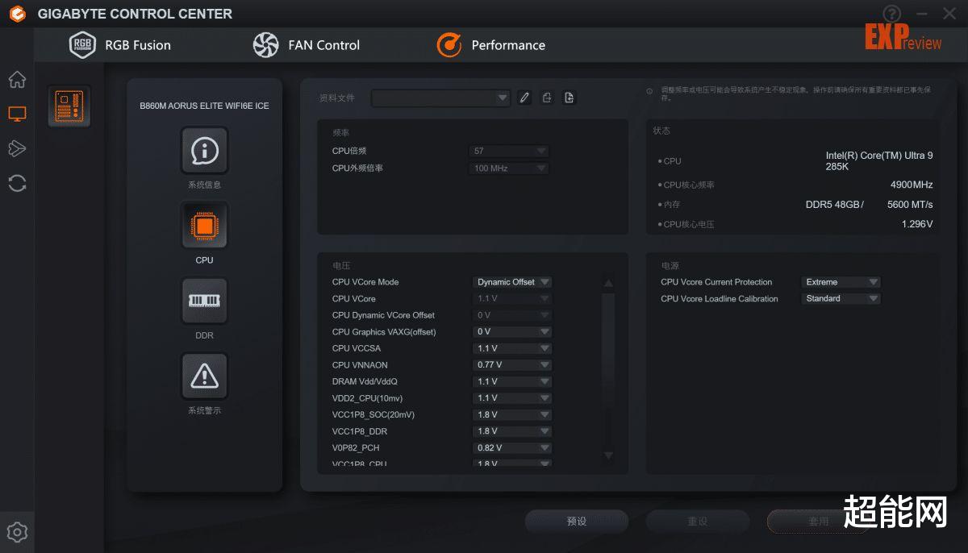Image resolution: width=968 pixels, height=553 pixels.
Task: Click the 电压 section heading
Action: (340, 265)
